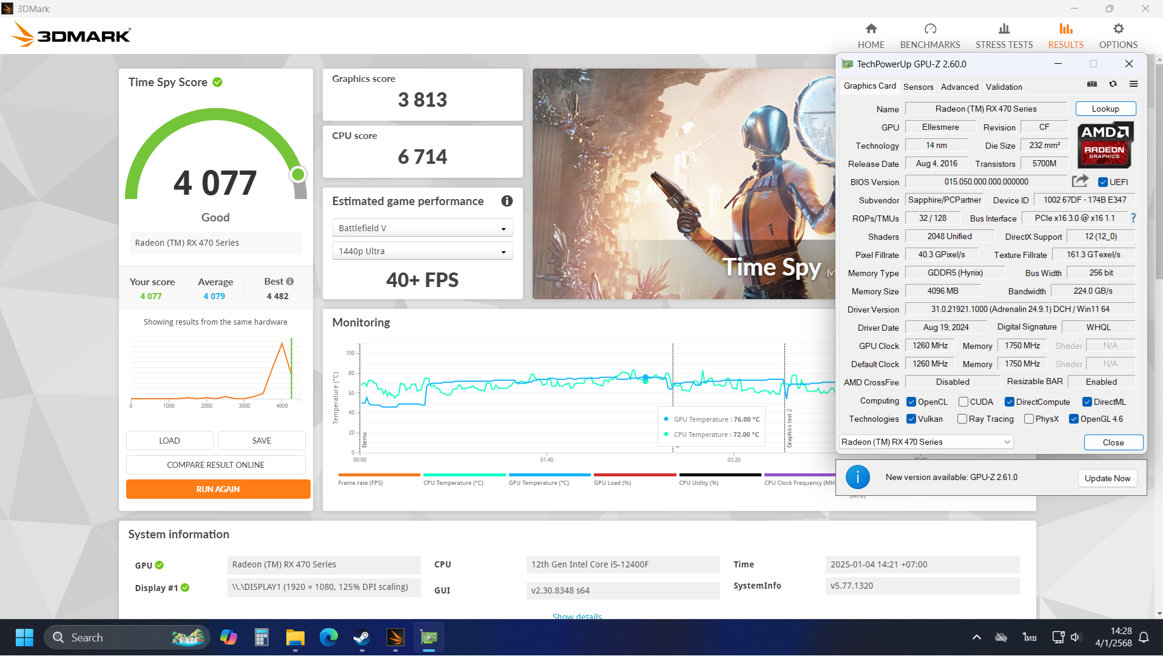This screenshot has width=1163, height=656.
Task: Click the CPU Temperature legend color bar
Action: [464, 475]
